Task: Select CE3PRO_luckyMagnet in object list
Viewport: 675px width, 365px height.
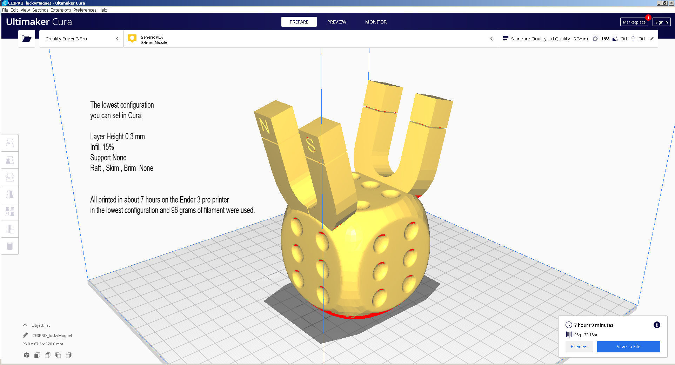Action: click(x=52, y=335)
